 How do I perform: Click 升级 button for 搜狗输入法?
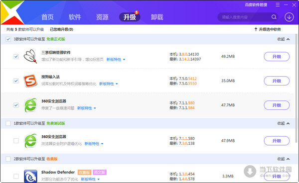(x=277, y=81)
